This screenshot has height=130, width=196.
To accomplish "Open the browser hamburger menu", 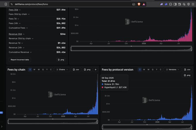I will pos(193,4).
